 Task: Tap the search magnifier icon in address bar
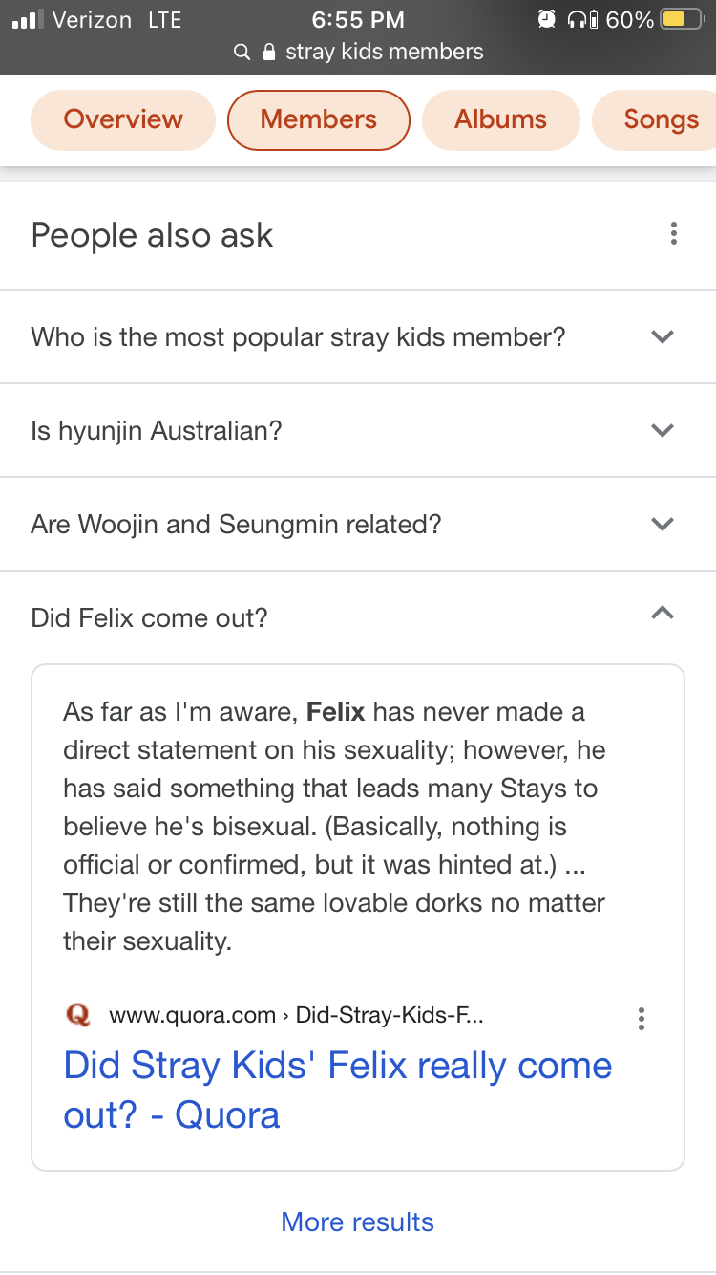pos(242,53)
